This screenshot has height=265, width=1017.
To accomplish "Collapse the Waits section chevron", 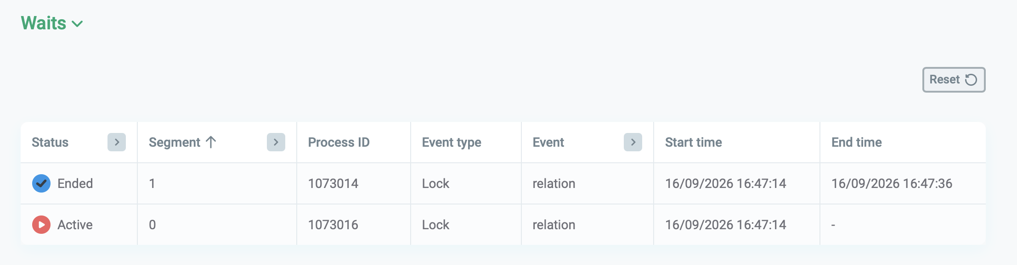I will coord(78,24).
